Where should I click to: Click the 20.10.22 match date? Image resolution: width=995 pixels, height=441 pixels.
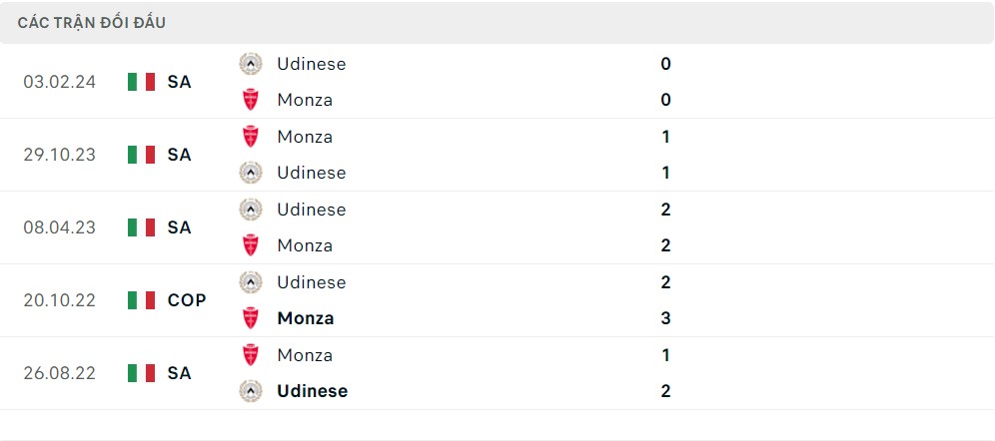point(60,300)
